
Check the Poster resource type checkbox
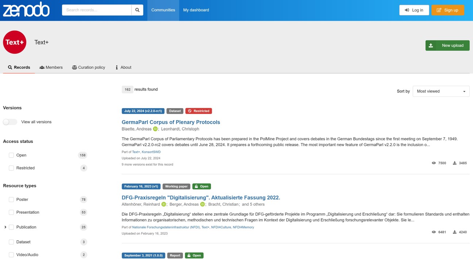(11, 199)
